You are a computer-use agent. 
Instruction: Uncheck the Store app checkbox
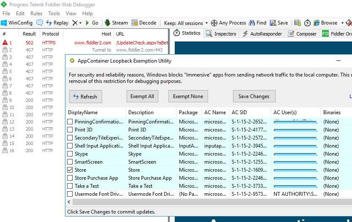click(x=70, y=170)
